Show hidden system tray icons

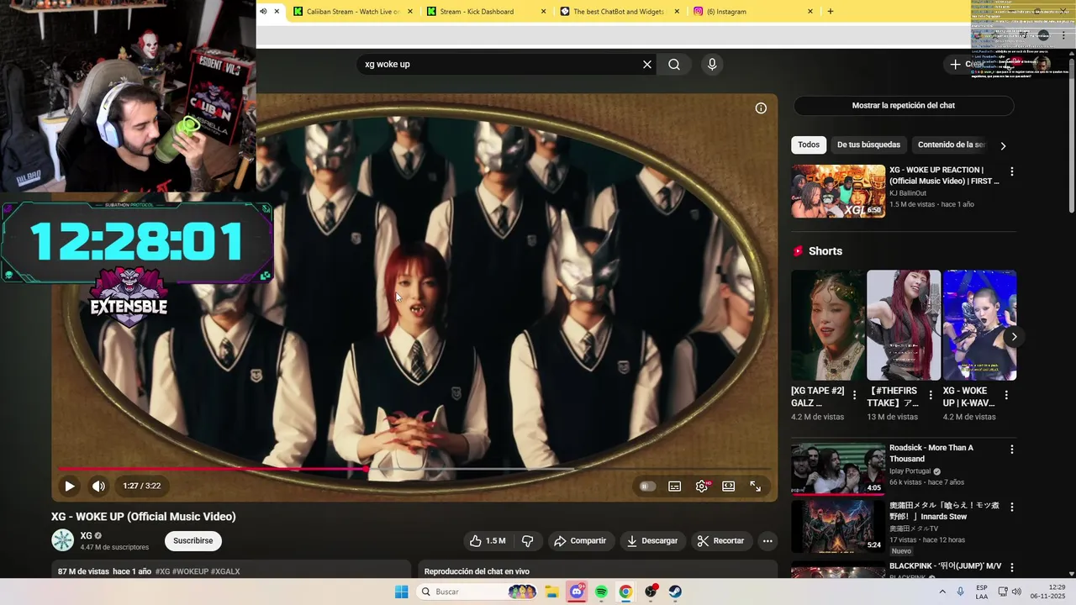941,592
